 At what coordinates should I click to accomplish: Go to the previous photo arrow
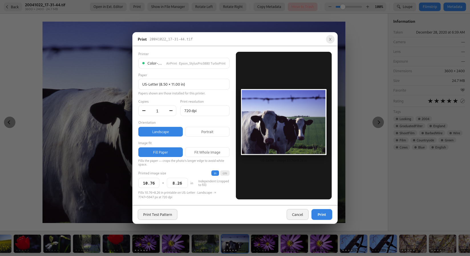tap(9, 122)
